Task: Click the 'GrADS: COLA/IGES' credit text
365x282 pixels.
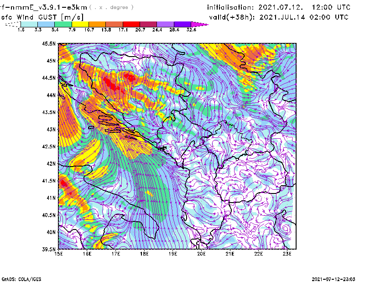Action: click(21, 279)
